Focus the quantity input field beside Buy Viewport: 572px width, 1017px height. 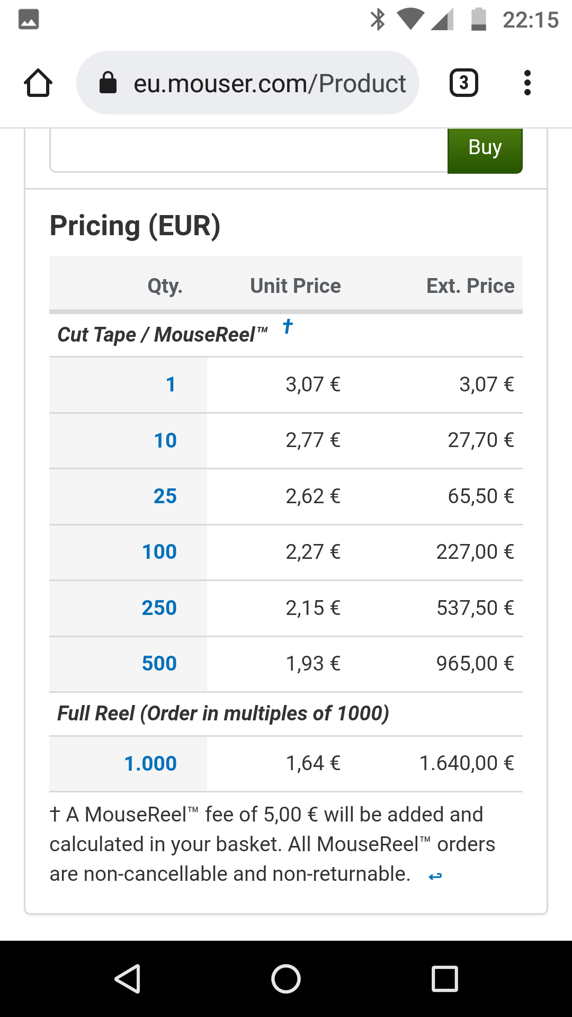pos(249,150)
